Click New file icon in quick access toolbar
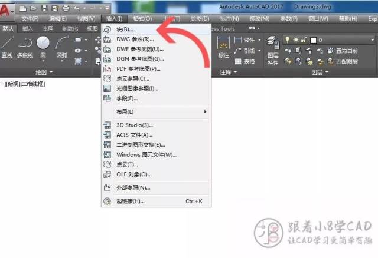This screenshot has height=258, width=378. pos(22,9)
